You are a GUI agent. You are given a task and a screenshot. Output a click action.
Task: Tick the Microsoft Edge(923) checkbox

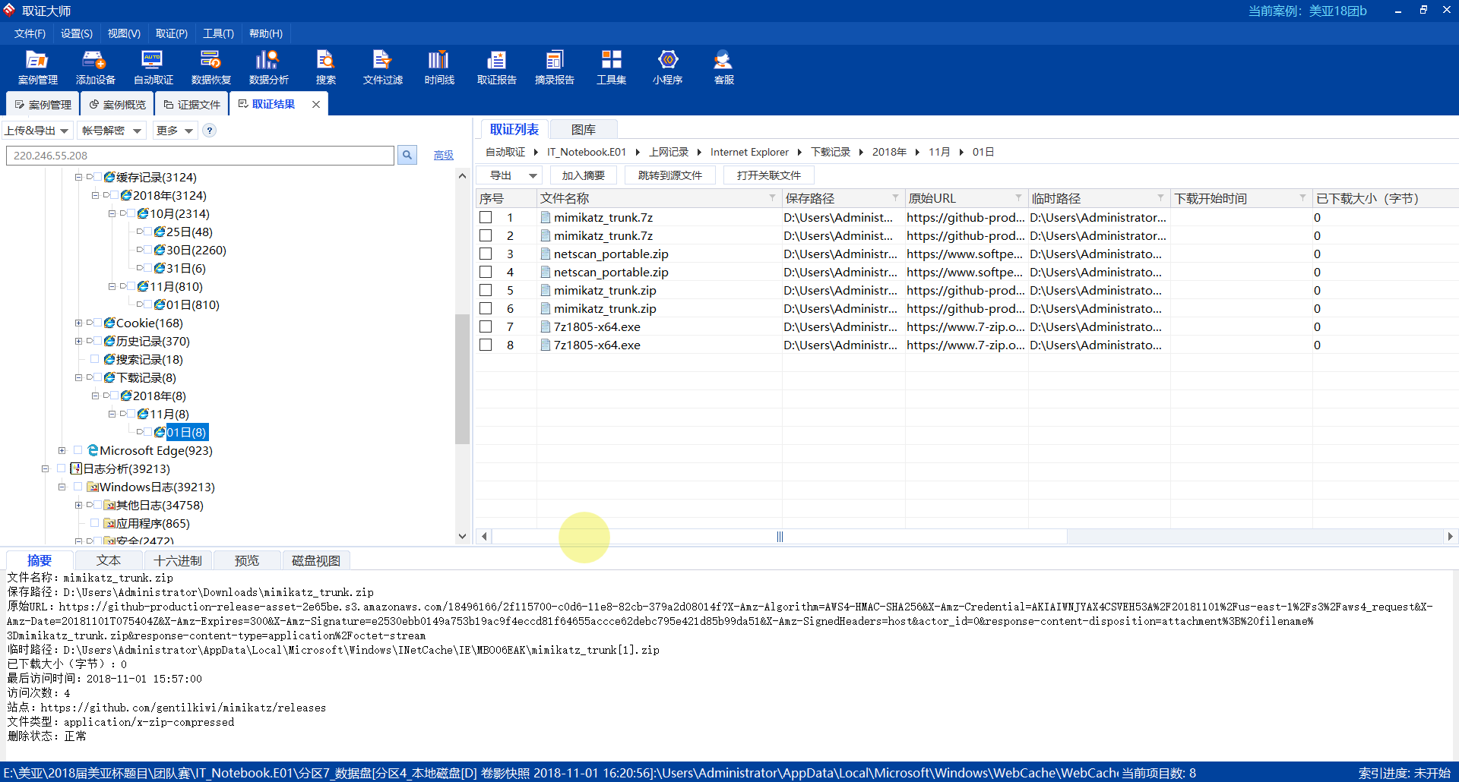pyautogui.click(x=78, y=450)
